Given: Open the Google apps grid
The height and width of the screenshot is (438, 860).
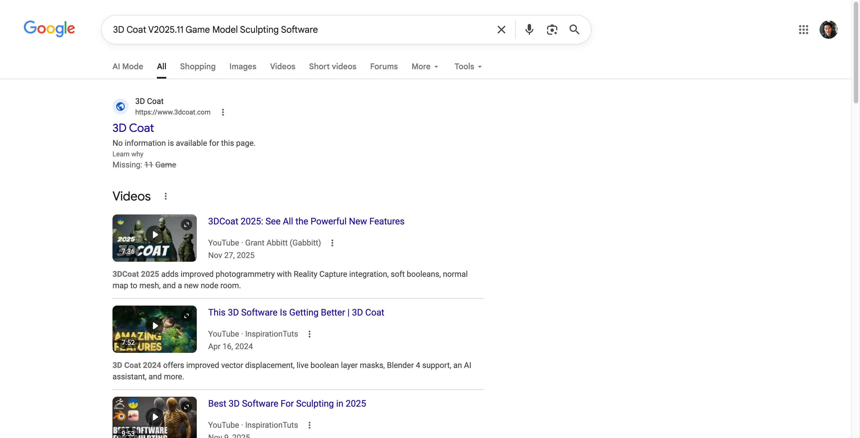Looking at the screenshot, I should 803,30.
